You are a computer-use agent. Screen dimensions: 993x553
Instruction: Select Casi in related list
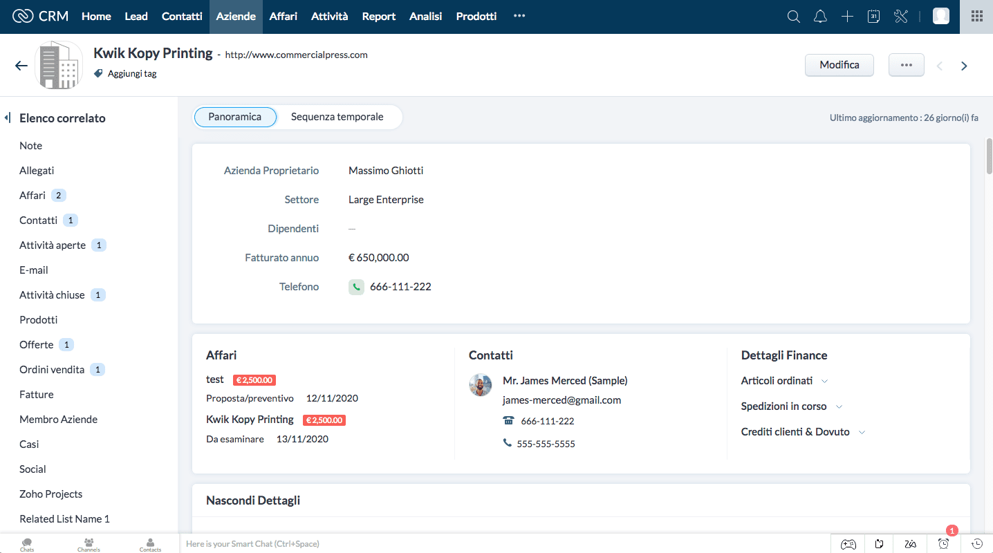29,444
